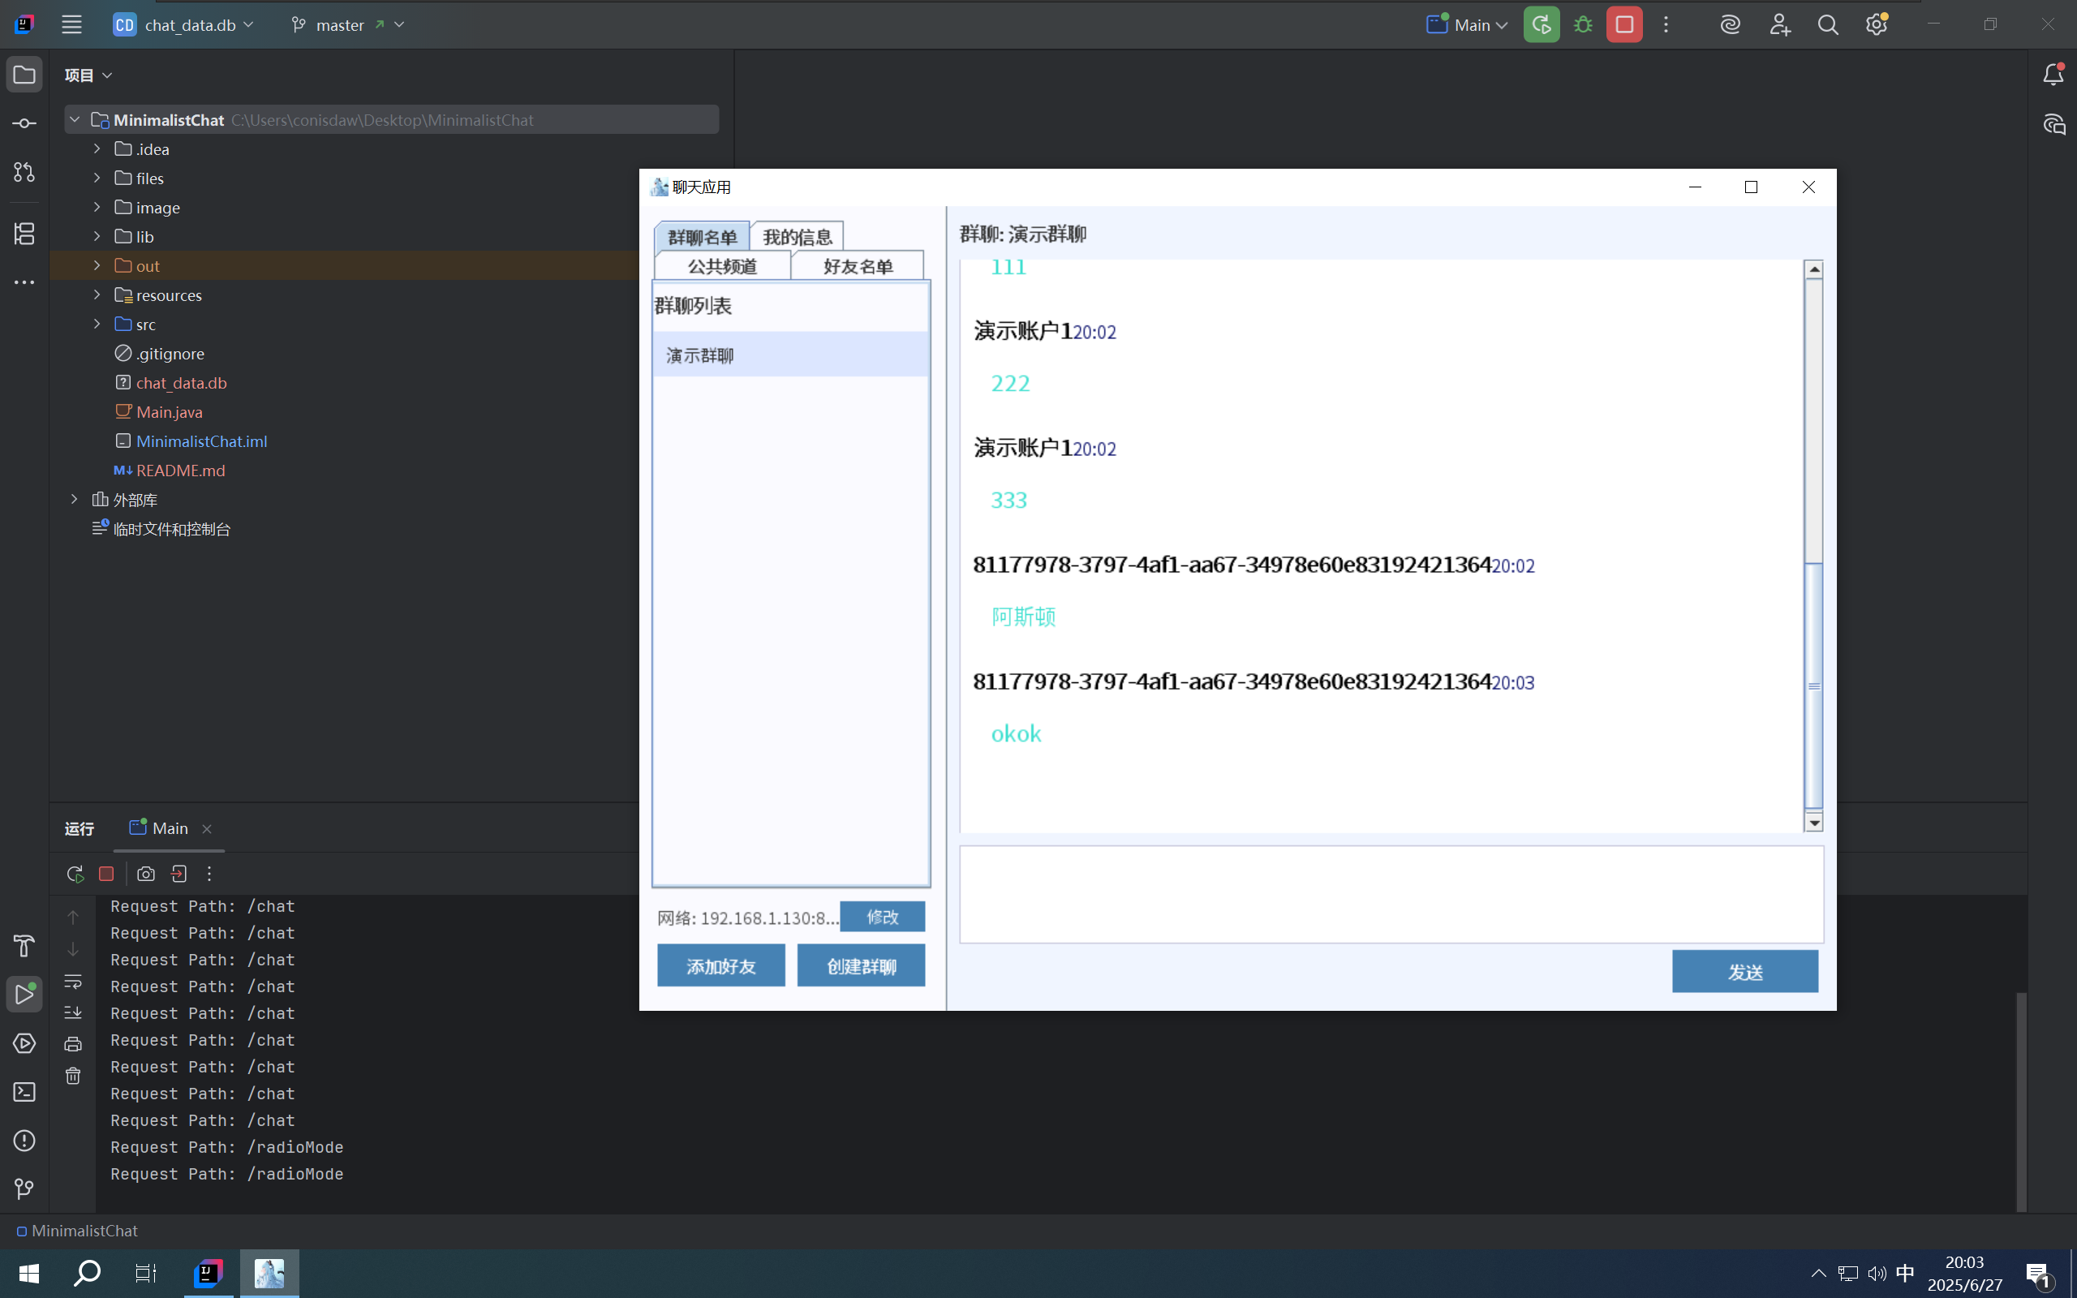This screenshot has width=2077, height=1298.
Task: Open AI chat panel icon on right sidebar
Action: tap(2053, 124)
